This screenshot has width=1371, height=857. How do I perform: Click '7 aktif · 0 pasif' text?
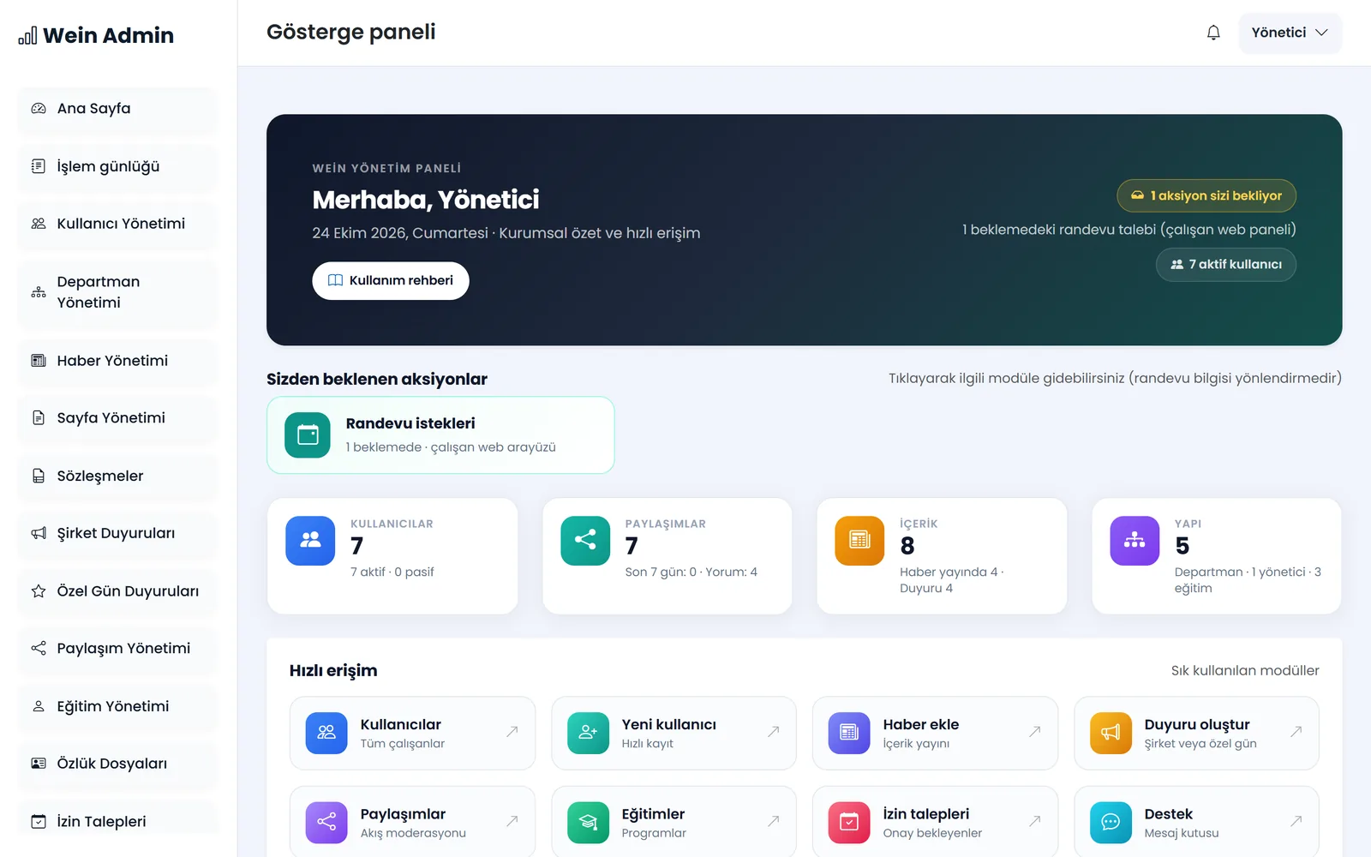392,572
